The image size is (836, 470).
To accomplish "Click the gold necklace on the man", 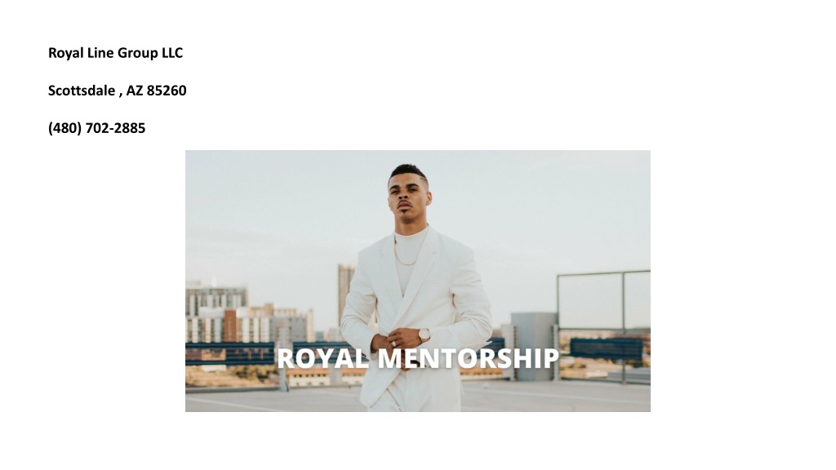I will coord(405,255).
